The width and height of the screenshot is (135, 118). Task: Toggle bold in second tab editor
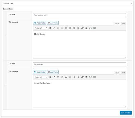click(x=50, y=77)
